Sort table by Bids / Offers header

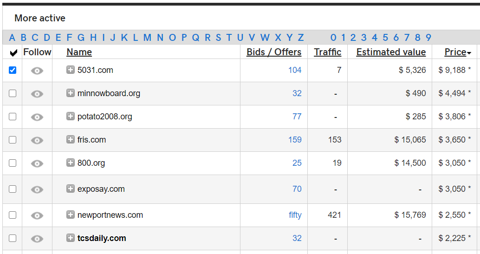point(274,52)
